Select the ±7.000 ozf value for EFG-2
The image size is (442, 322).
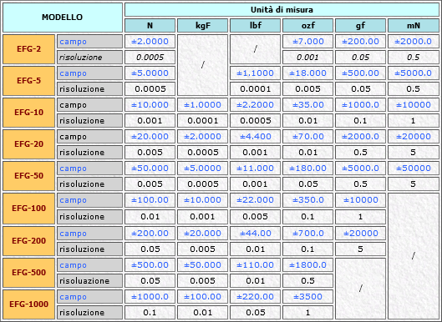[308, 42]
